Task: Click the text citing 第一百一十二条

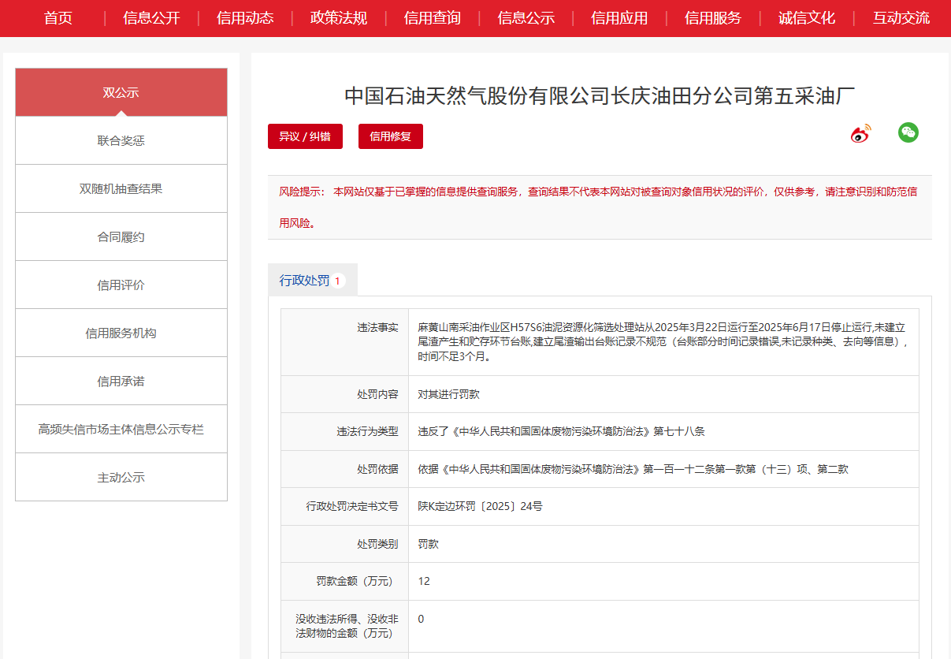Action: tap(633, 469)
